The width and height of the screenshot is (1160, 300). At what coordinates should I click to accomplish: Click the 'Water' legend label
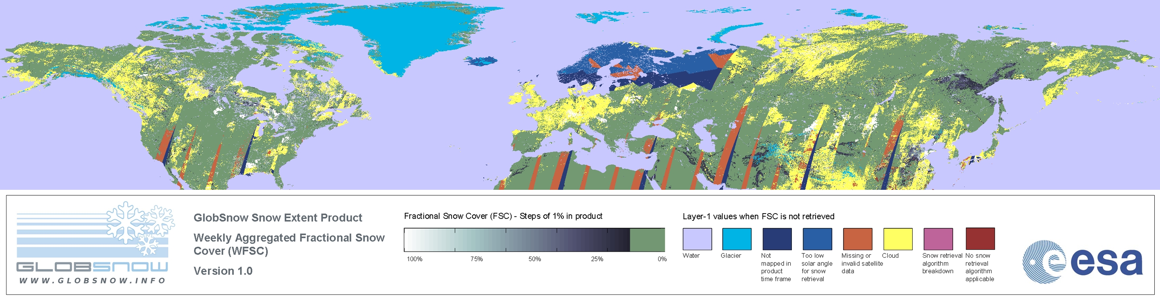(691, 255)
